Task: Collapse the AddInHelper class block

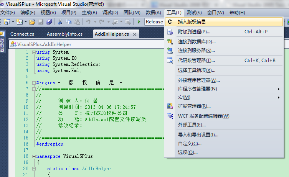Action: tap(34, 169)
